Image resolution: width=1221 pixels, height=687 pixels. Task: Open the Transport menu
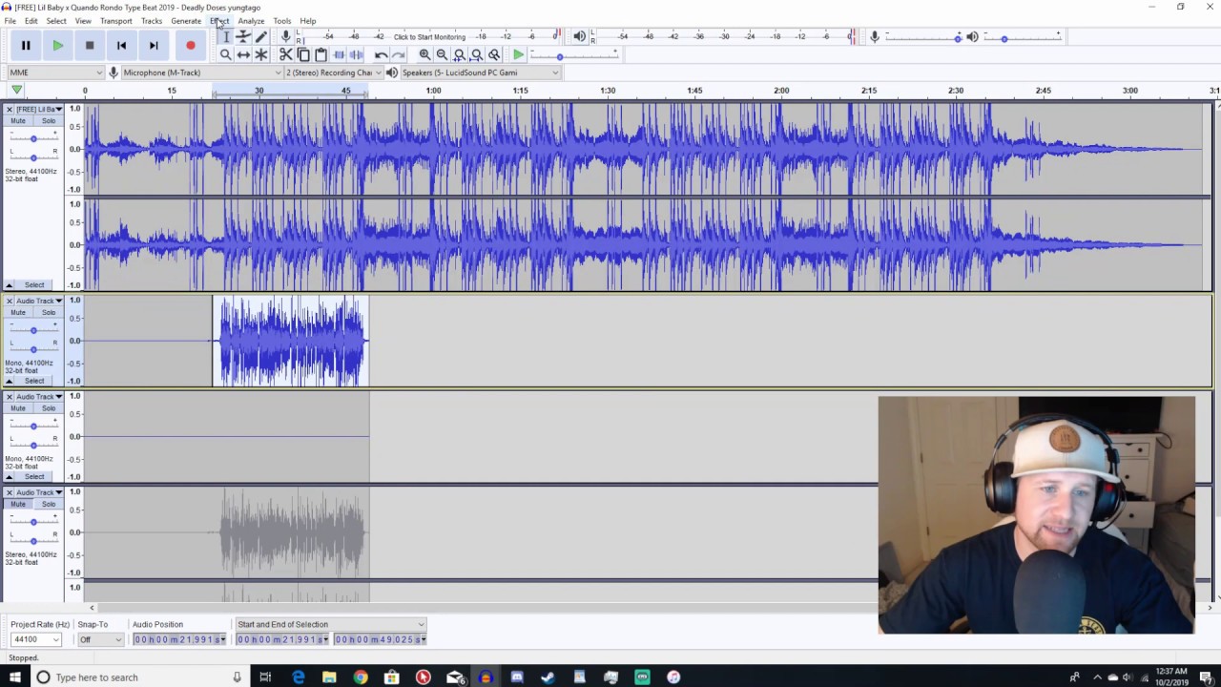click(116, 21)
